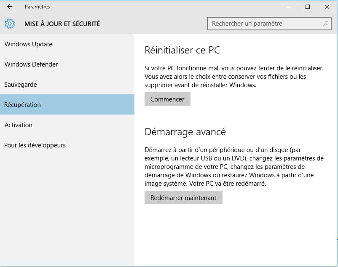Close the Paramètres window
The image size is (338, 267).
(x=327, y=7)
